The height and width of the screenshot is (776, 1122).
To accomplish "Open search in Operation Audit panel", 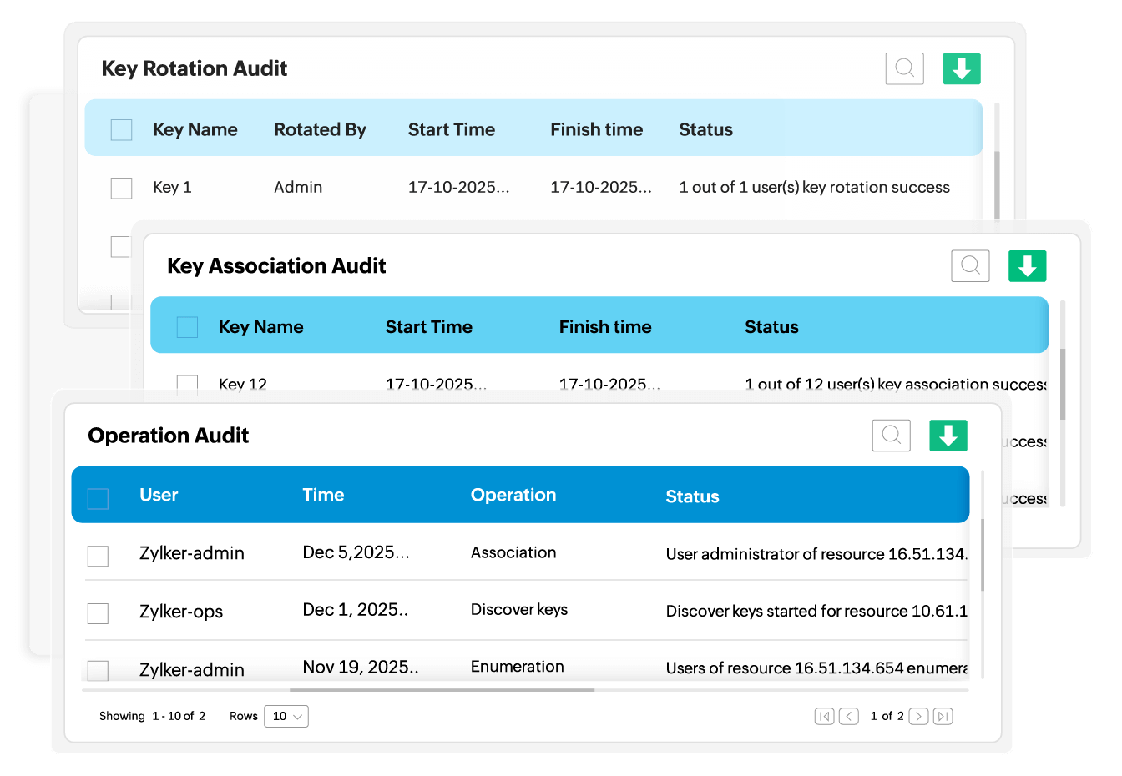I will click(x=891, y=436).
